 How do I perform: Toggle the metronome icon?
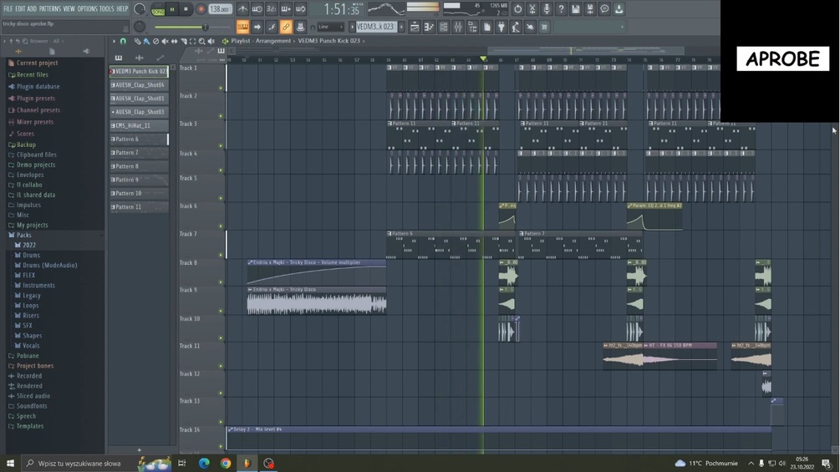tap(242, 9)
